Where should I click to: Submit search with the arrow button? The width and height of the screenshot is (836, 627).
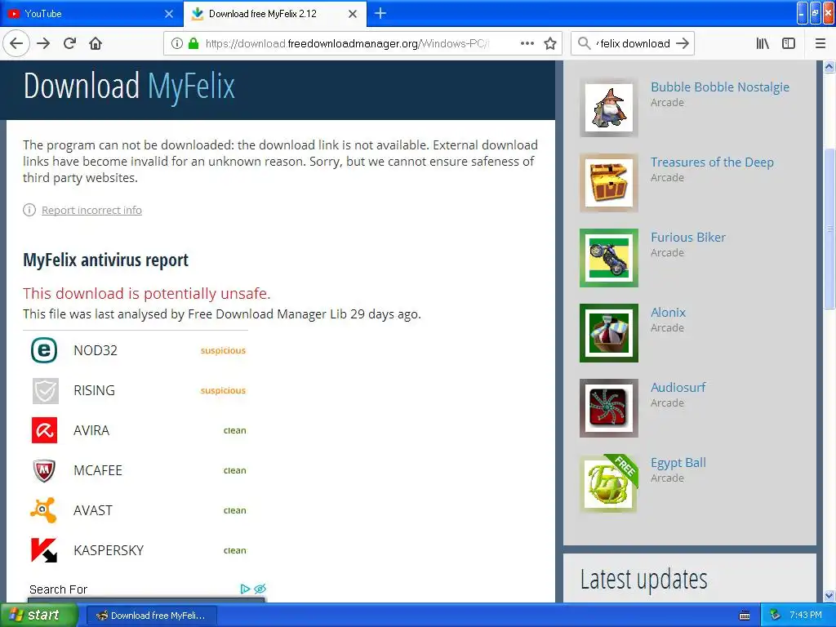point(682,43)
